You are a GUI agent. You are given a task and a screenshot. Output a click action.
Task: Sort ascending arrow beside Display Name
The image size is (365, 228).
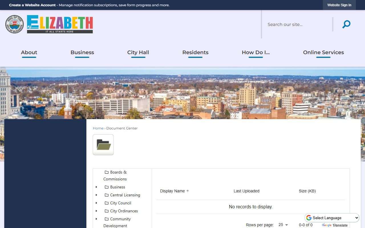[188, 191]
